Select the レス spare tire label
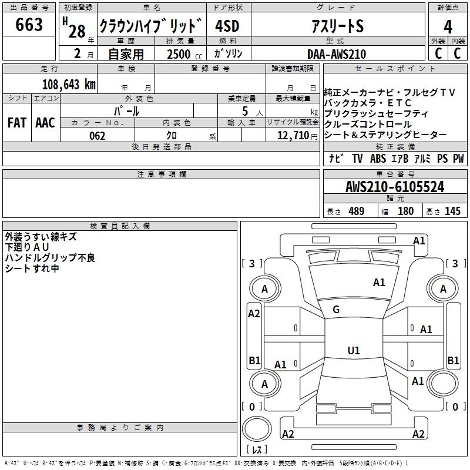 [257, 449]
